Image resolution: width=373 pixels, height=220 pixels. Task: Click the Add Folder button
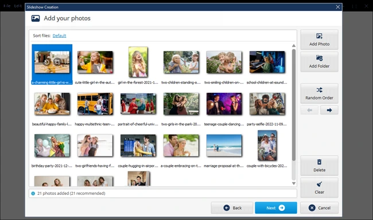(319, 62)
